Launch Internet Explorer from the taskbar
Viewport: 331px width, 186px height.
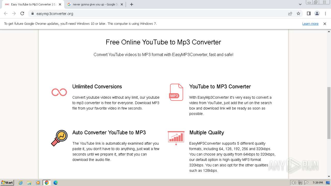pyautogui.click(x=20, y=183)
